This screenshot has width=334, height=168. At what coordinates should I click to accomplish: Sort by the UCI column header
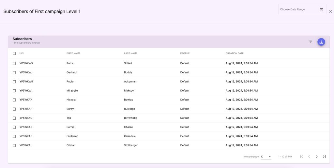coord(22,53)
